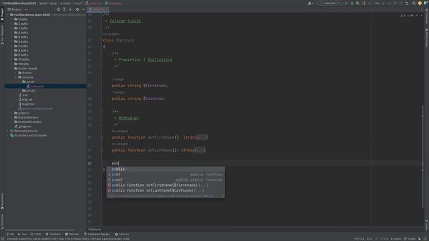Open run configuration dropdown
This screenshot has width=429, height=241.
[332, 3]
